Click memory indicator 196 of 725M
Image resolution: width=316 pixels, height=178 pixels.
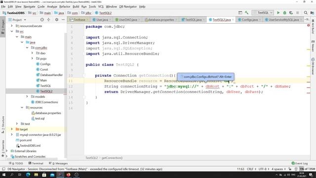307,169
